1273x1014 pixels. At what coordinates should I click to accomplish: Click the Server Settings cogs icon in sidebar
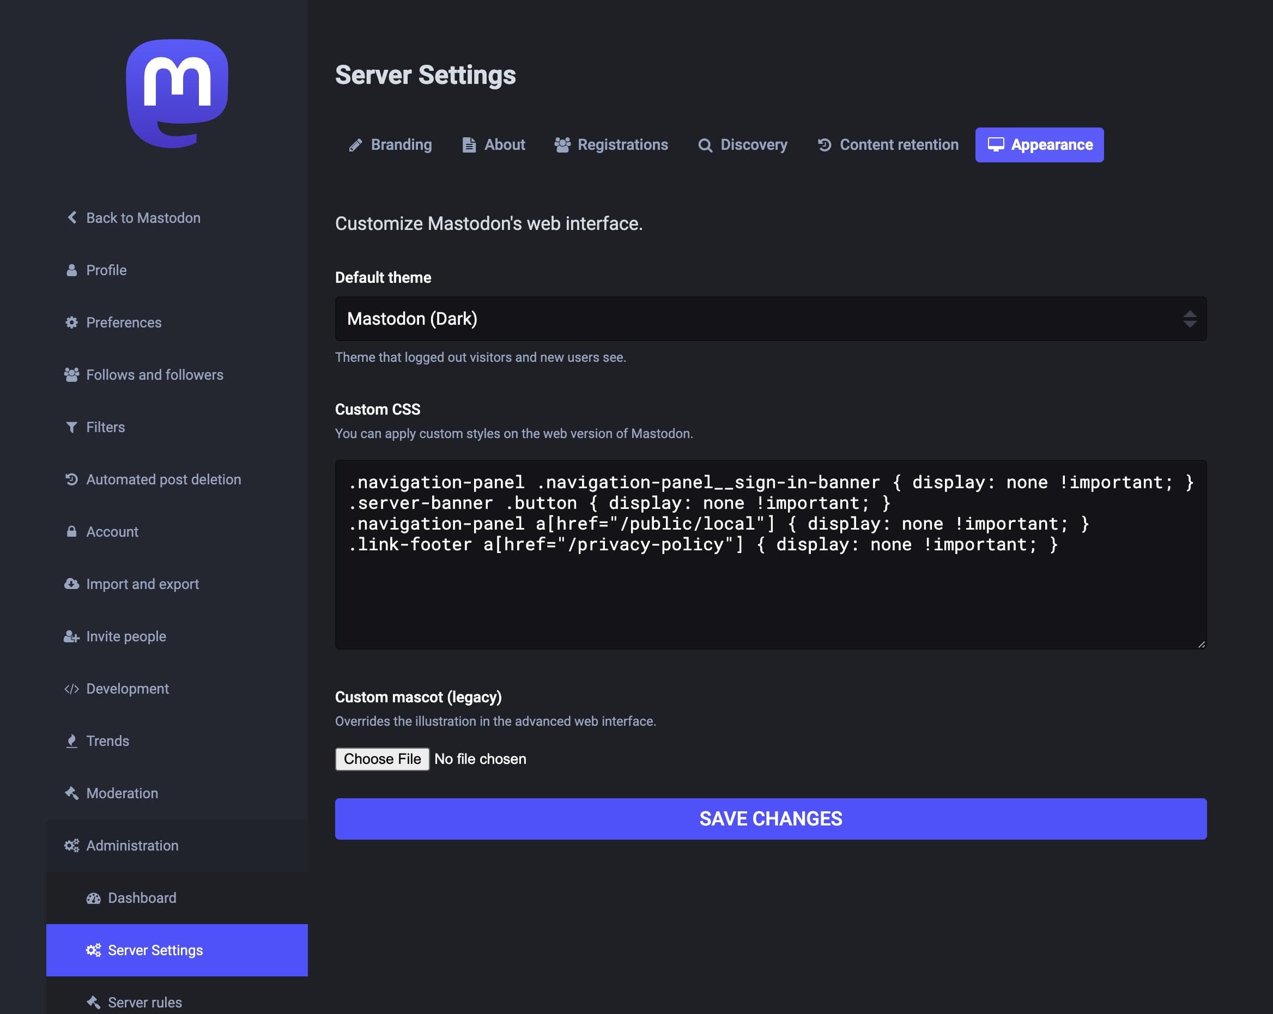point(93,950)
